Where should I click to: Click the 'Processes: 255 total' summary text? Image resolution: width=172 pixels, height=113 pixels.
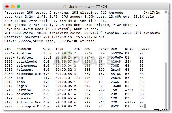pos(25,13)
